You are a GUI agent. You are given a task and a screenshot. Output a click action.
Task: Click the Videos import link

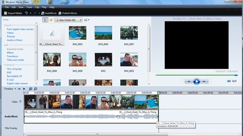10,33
